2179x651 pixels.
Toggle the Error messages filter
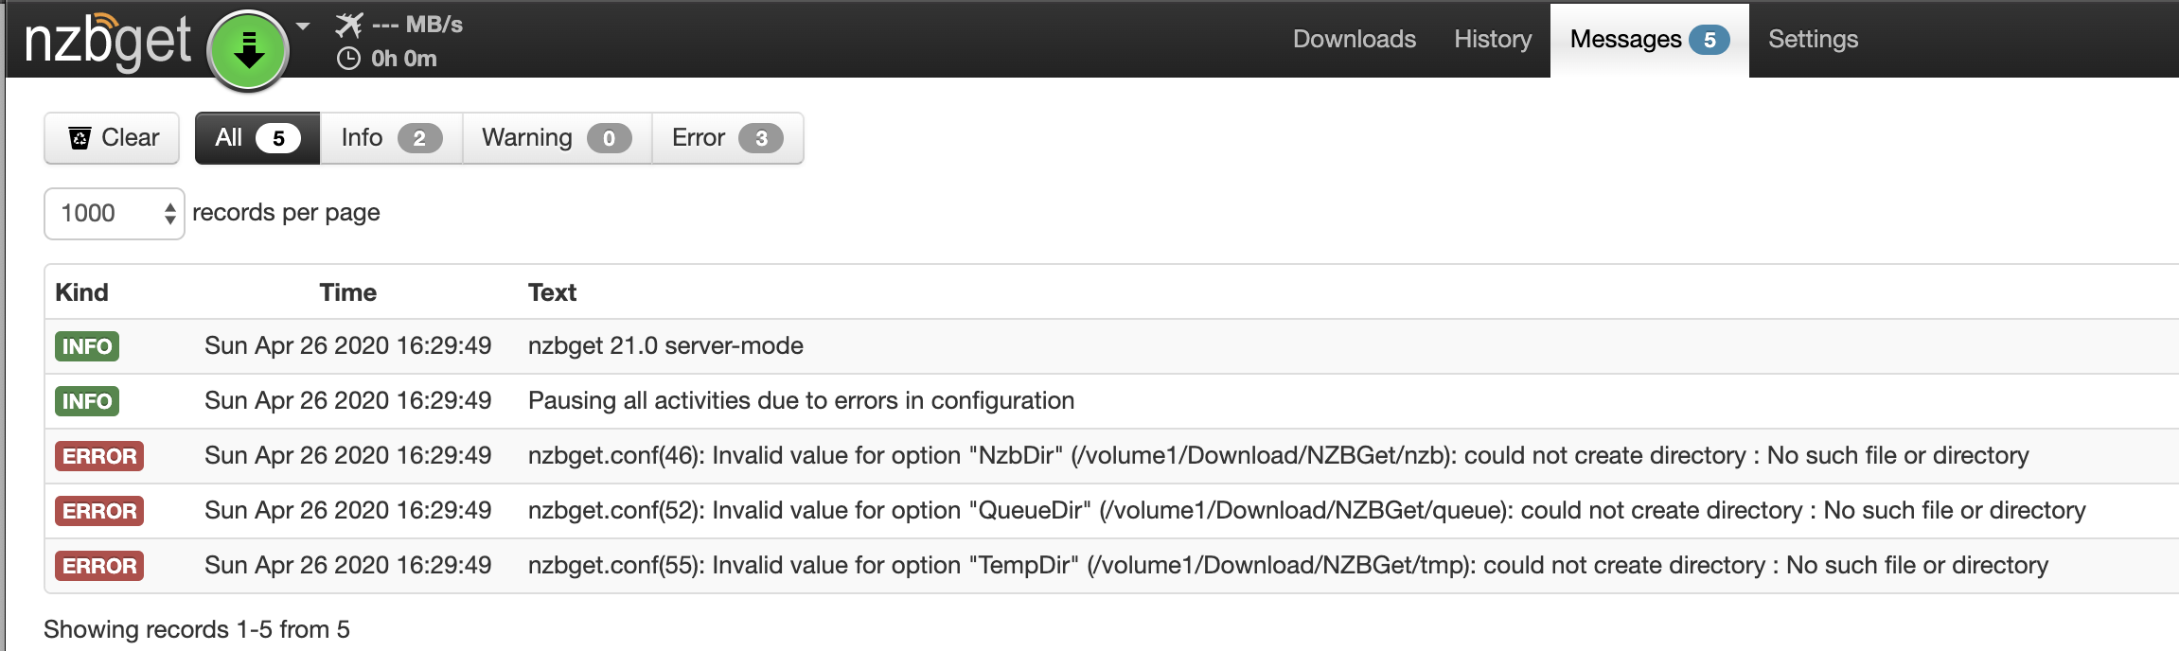(727, 138)
